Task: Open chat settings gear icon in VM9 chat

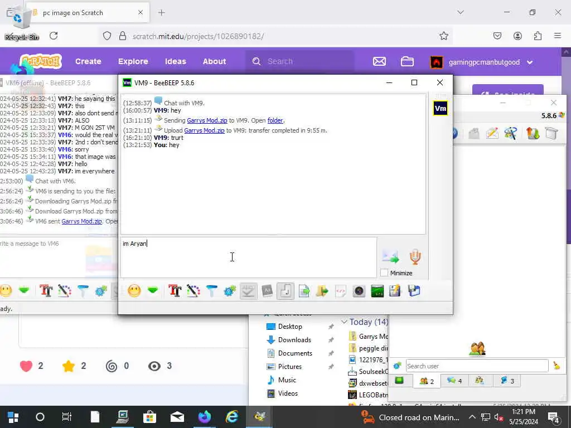Action: (x=230, y=291)
